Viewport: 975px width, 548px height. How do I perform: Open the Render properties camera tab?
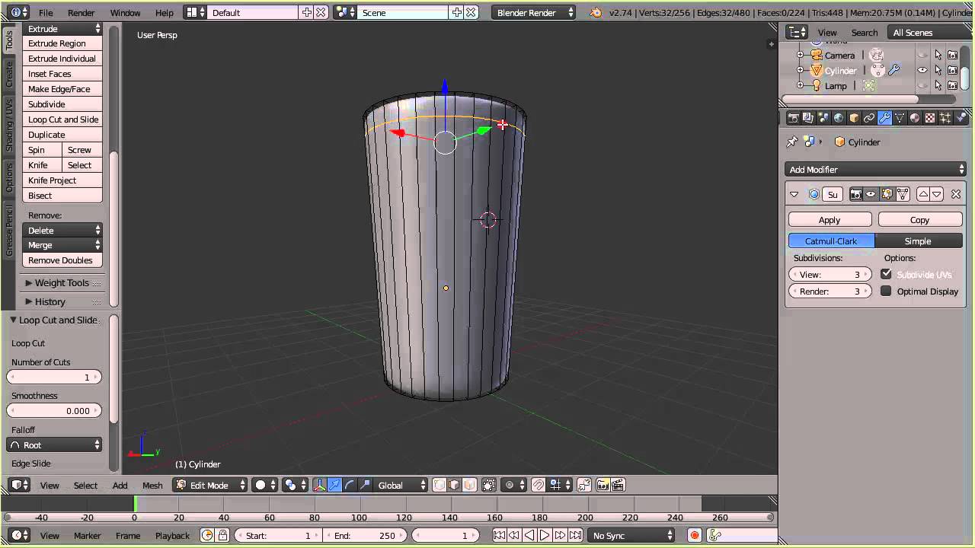(x=793, y=118)
